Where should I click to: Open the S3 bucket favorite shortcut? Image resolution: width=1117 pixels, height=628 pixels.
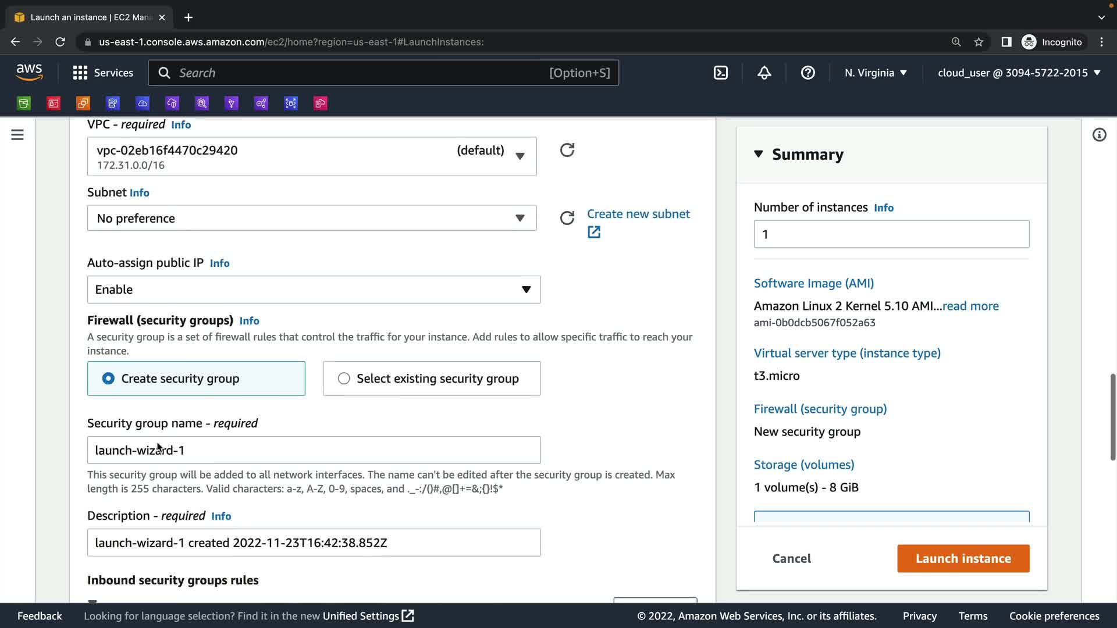(24, 104)
